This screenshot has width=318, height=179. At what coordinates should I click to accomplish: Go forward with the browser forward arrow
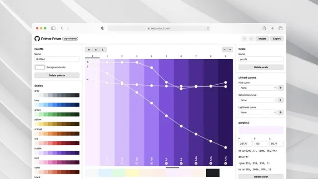coord(68,28)
